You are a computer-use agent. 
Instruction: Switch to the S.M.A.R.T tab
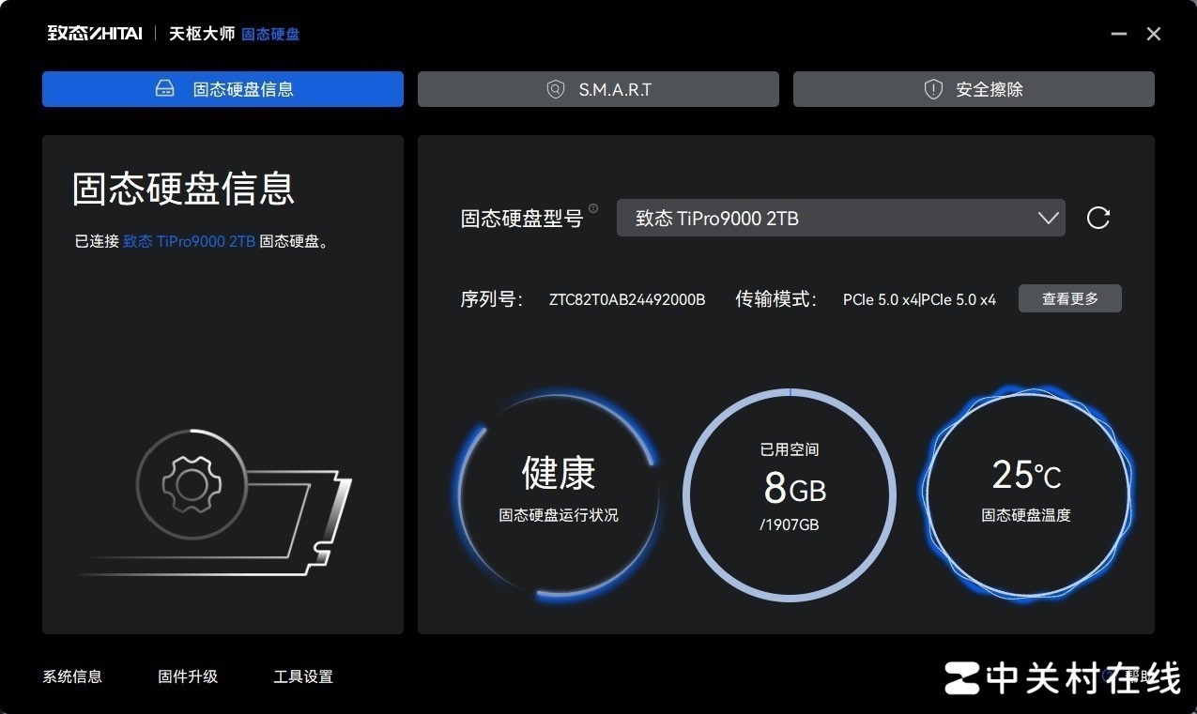click(598, 89)
